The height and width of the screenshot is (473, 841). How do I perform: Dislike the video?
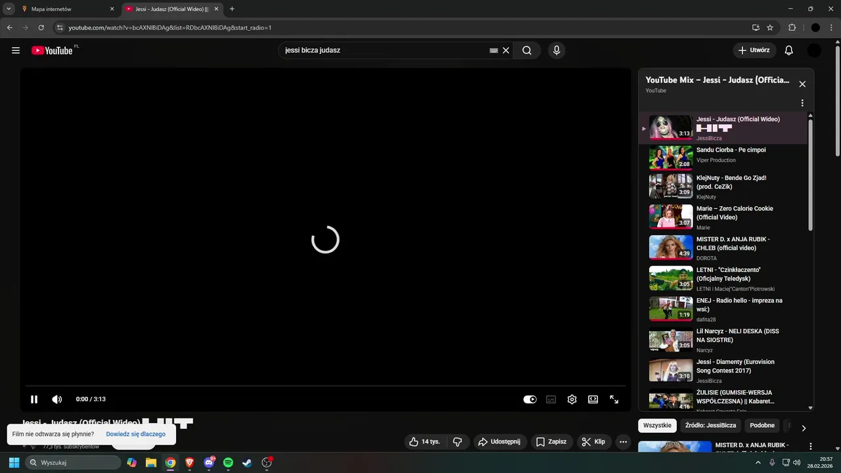pyautogui.click(x=458, y=441)
